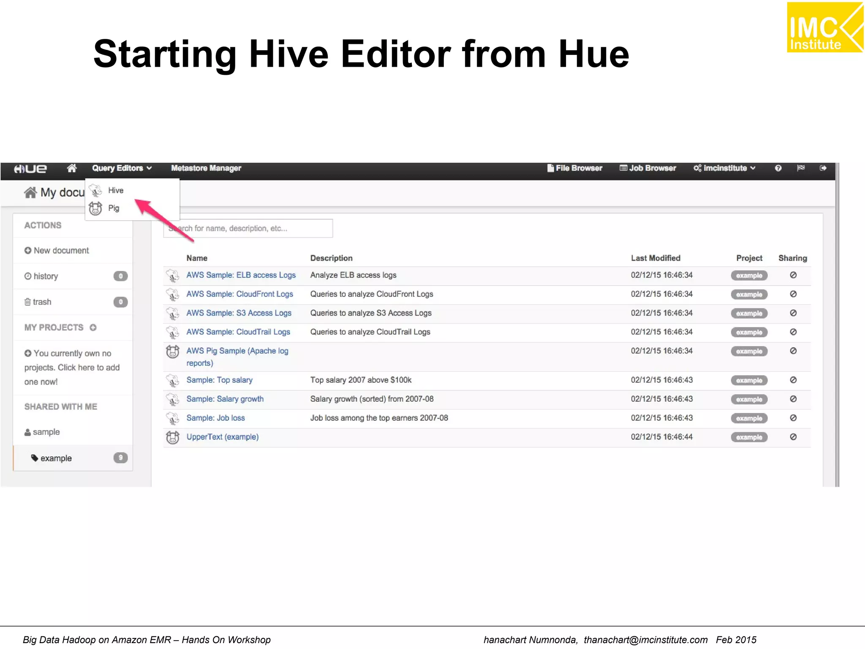Sort by Name column header

pos(197,258)
